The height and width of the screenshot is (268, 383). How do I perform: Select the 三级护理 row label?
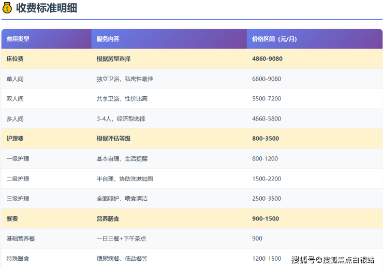(x=18, y=199)
